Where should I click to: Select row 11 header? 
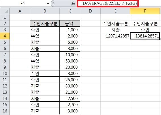click(x=5, y=80)
